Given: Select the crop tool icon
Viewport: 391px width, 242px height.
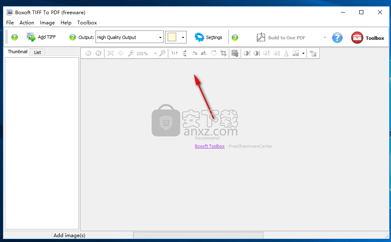Looking at the screenshot, I should [224, 53].
